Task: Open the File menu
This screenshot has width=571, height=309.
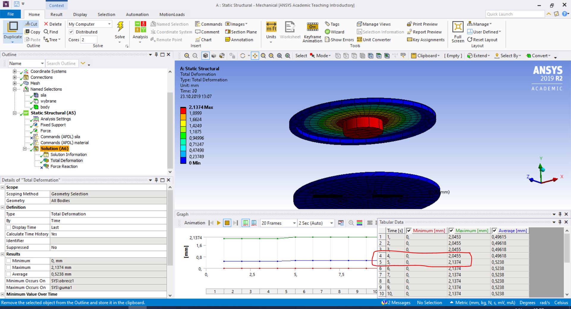Action: [10, 14]
